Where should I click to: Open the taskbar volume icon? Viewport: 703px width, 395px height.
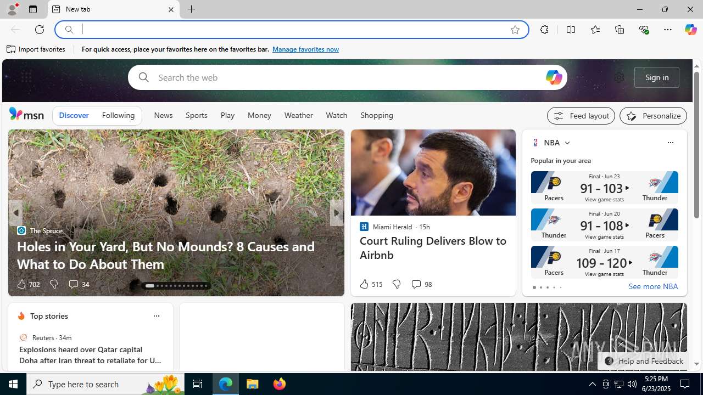(x=632, y=384)
